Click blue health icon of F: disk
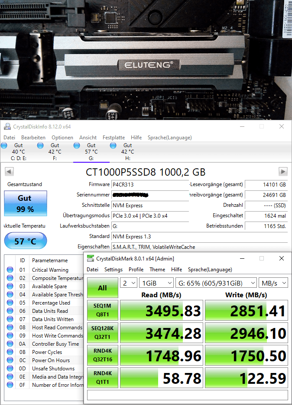The image size is (292, 405). pyautogui.click(x=40, y=145)
